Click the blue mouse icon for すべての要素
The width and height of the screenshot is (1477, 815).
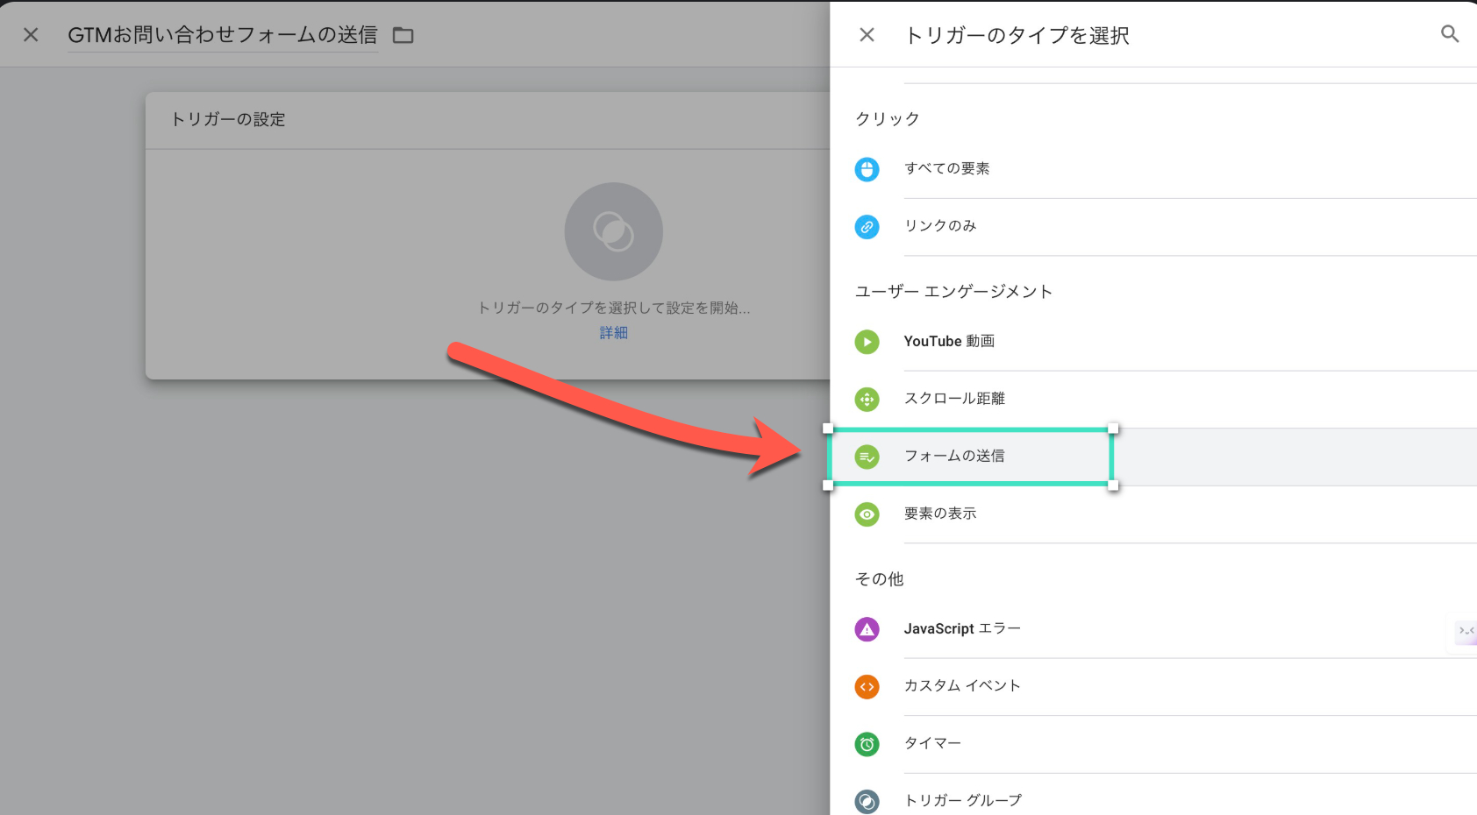(867, 169)
